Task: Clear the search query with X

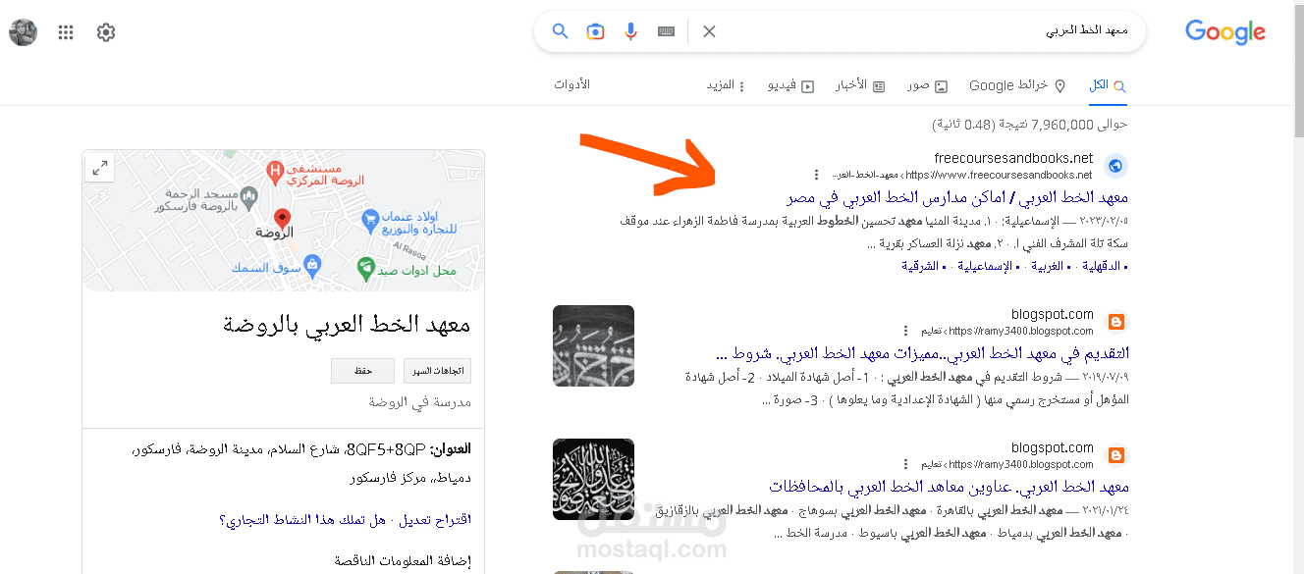Action: (x=709, y=31)
